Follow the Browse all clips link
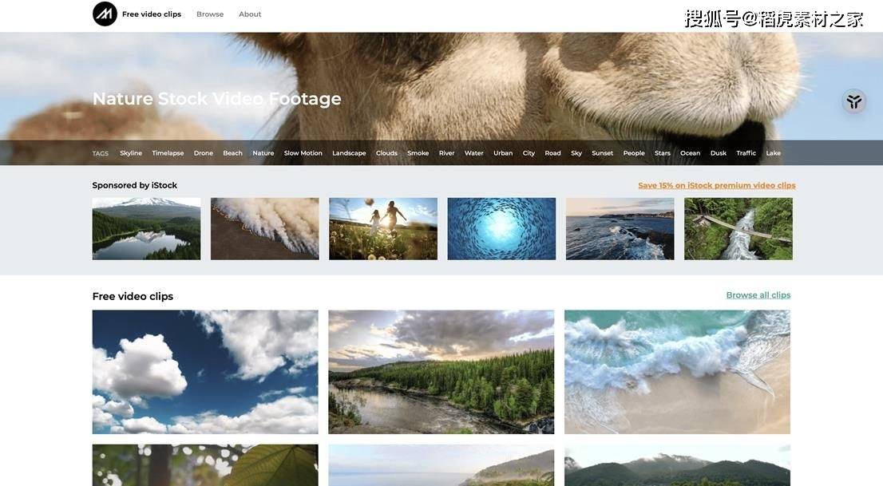The width and height of the screenshot is (883, 486). (758, 295)
